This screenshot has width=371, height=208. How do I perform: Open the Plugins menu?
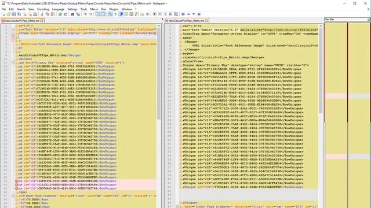(x=114, y=9)
